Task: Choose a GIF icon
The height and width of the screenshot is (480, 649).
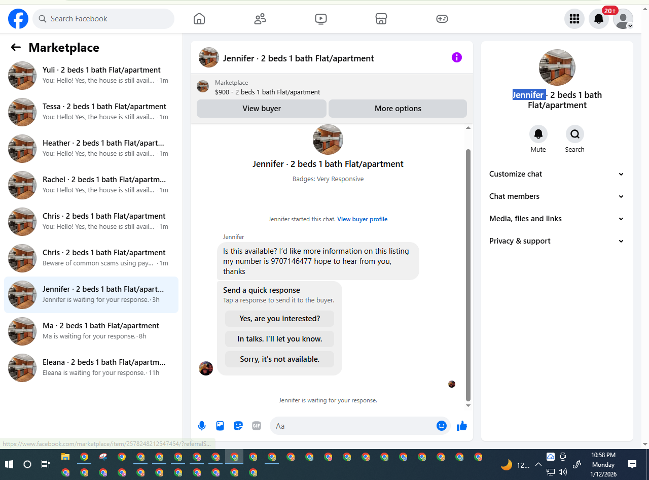Action: (x=257, y=426)
